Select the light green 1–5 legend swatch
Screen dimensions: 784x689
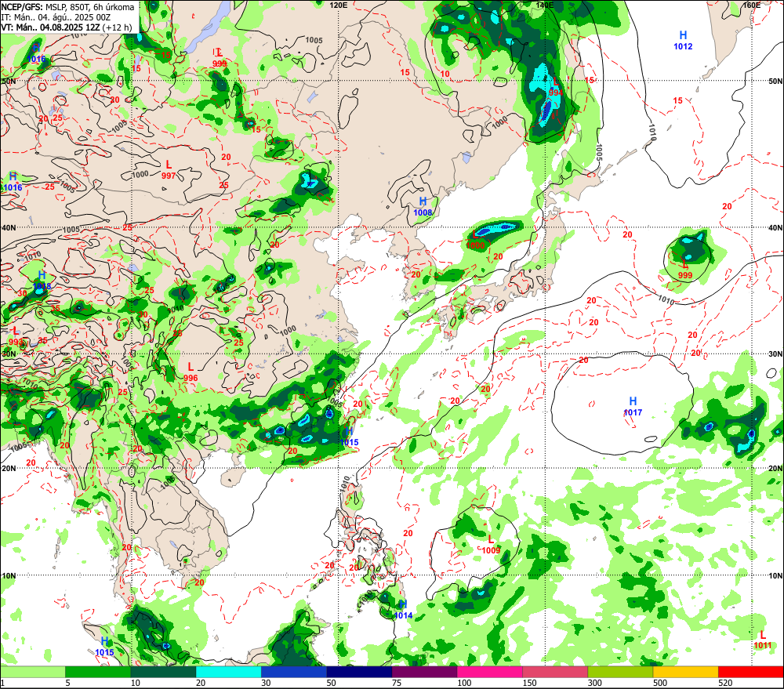[33, 672]
